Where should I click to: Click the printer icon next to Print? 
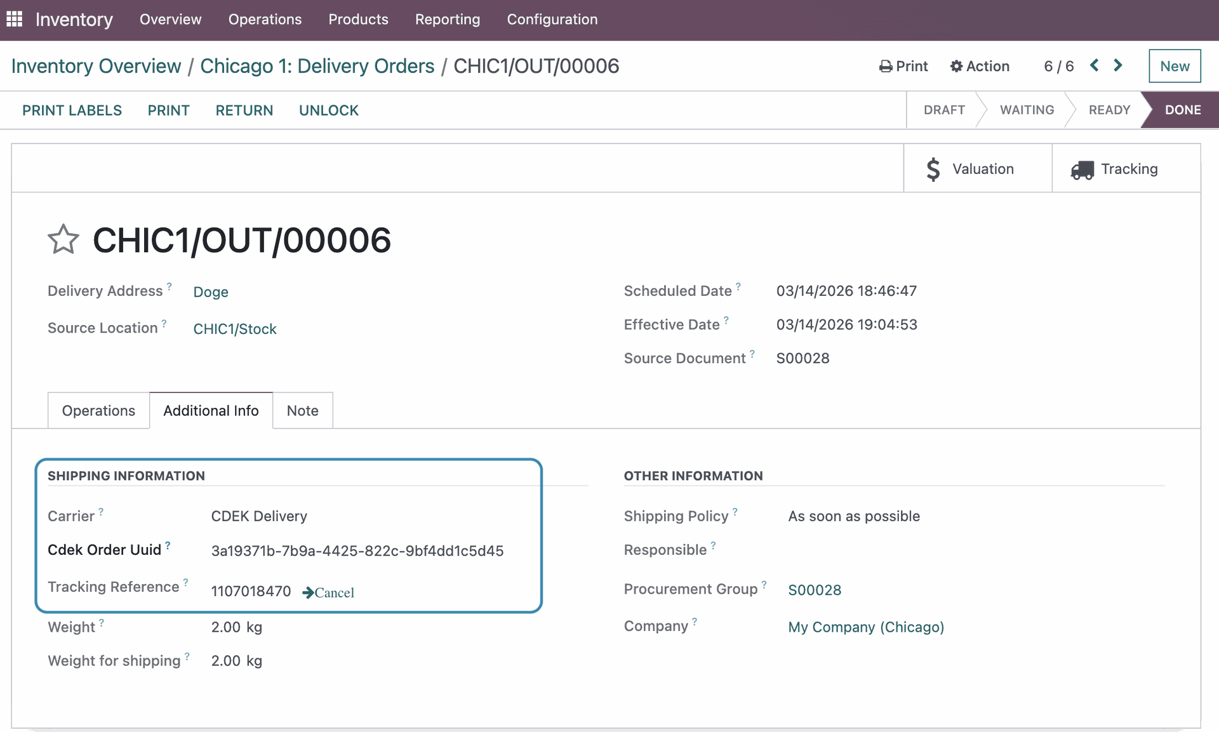point(885,66)
